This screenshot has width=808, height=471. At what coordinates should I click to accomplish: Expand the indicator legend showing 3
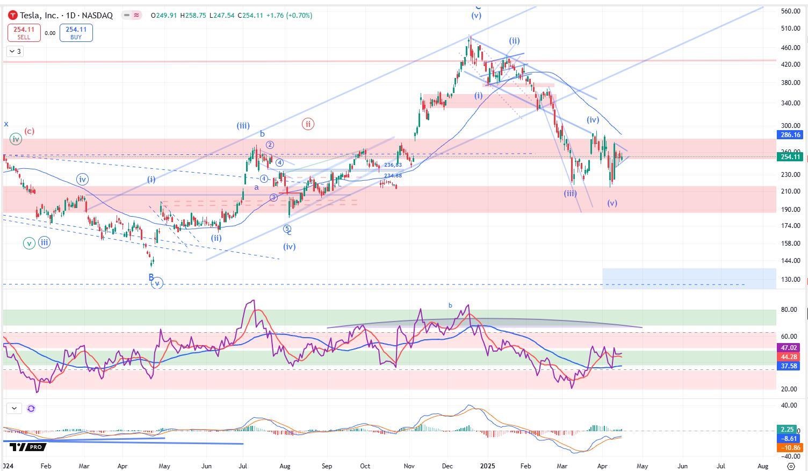click(x=15, y=52)
